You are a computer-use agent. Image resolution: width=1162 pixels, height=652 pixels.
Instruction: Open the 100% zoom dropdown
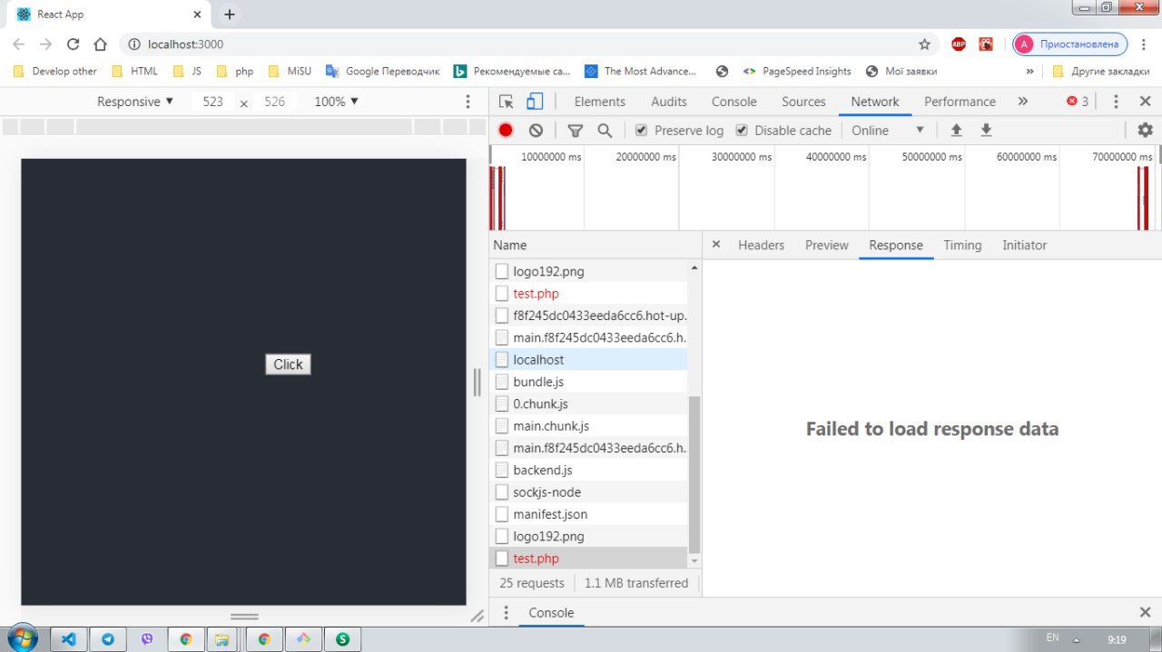tap(337, 102)
